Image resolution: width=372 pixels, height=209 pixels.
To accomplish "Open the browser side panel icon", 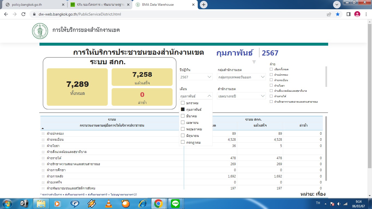I will [x=348, y=14].
